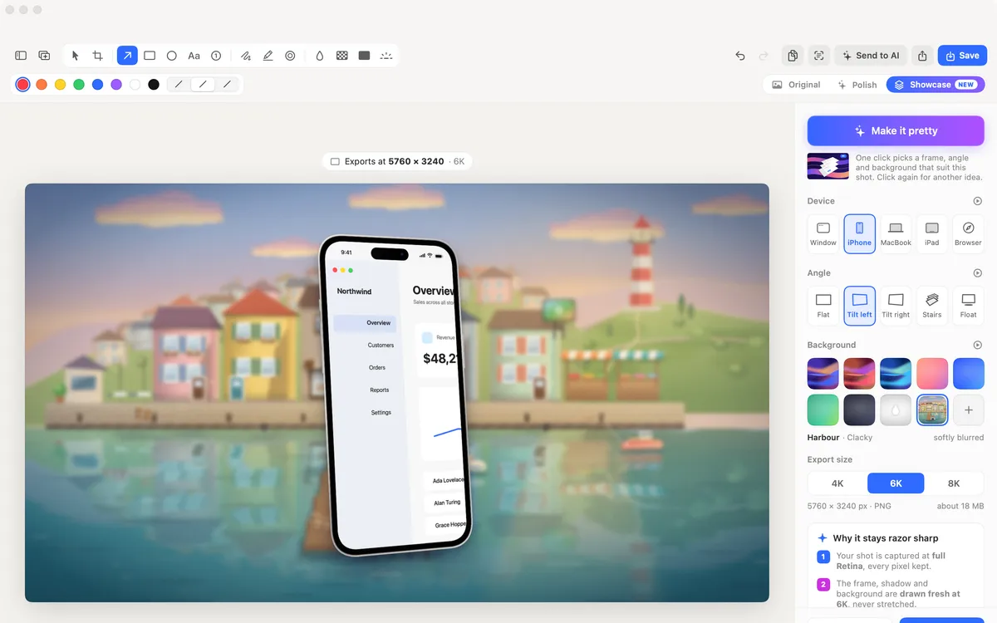Select the 4K export size
The width and height of the screenshot is (997, 623).
pos(837,483)
